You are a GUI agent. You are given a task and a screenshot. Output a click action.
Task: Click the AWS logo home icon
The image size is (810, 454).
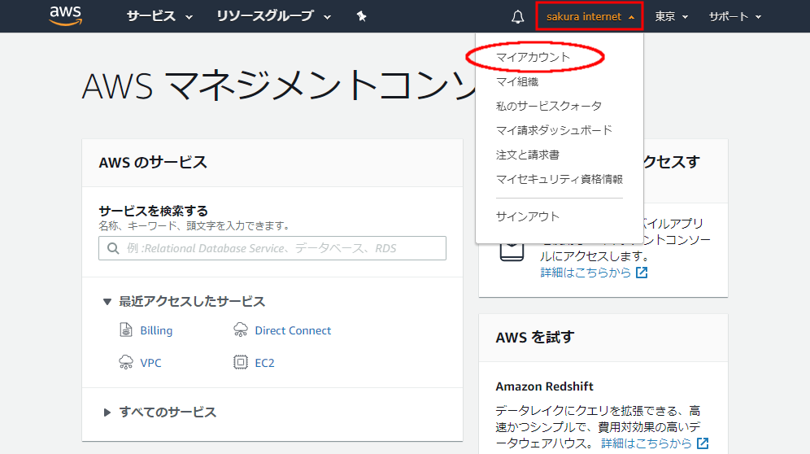(65, 15)
